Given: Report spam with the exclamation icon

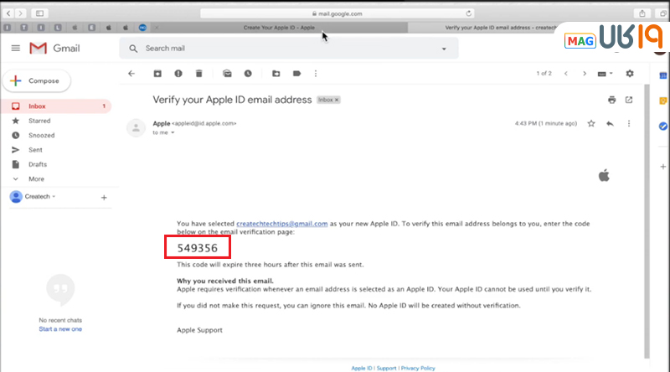Looking at the screenshot, I should (x=178, y=74).
